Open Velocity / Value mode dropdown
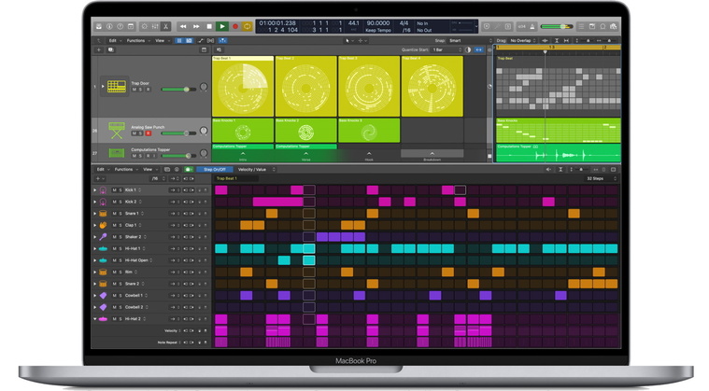Image resolution: width=709 pixels, height=391 pixels. coord(255,170)
